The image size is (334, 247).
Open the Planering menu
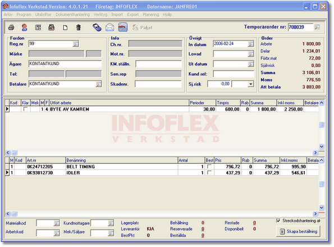[151, 15]
